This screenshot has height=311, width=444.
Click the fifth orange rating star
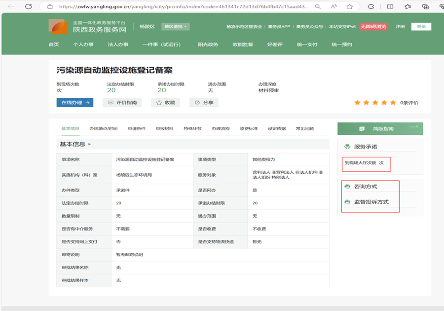(393, 103)
